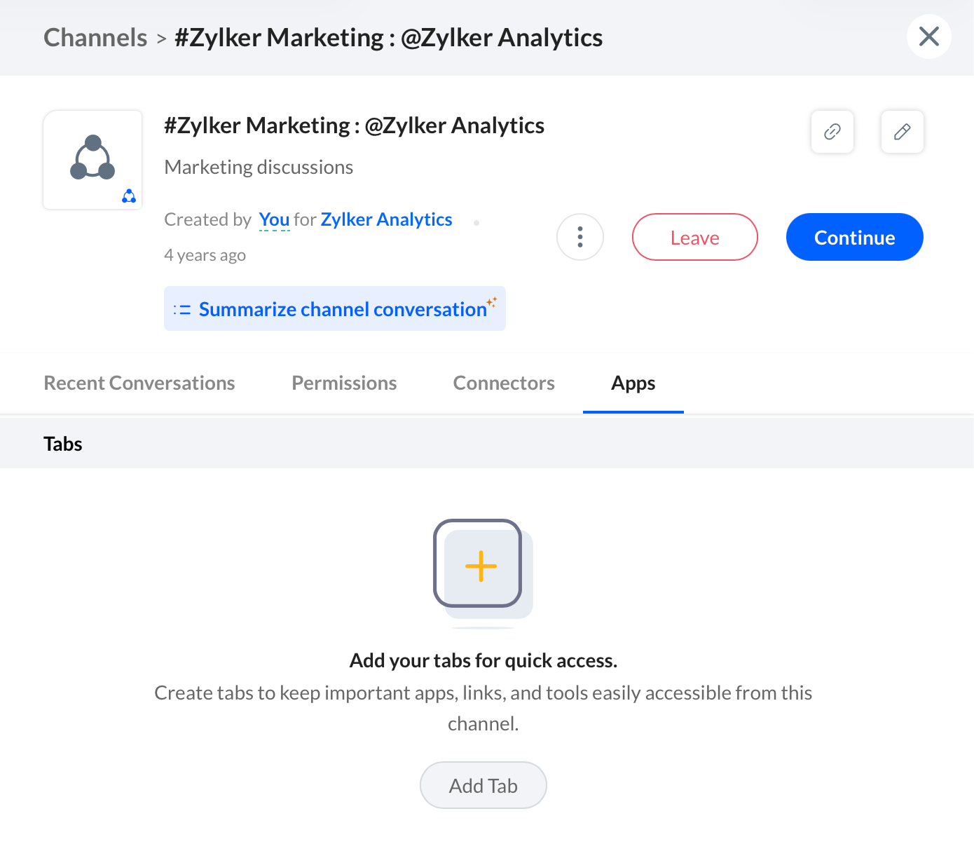Screen dimensions: 974x851
Task: Open the three-dot more options menu
Action: pyautogui.click(x=580, y=237)
